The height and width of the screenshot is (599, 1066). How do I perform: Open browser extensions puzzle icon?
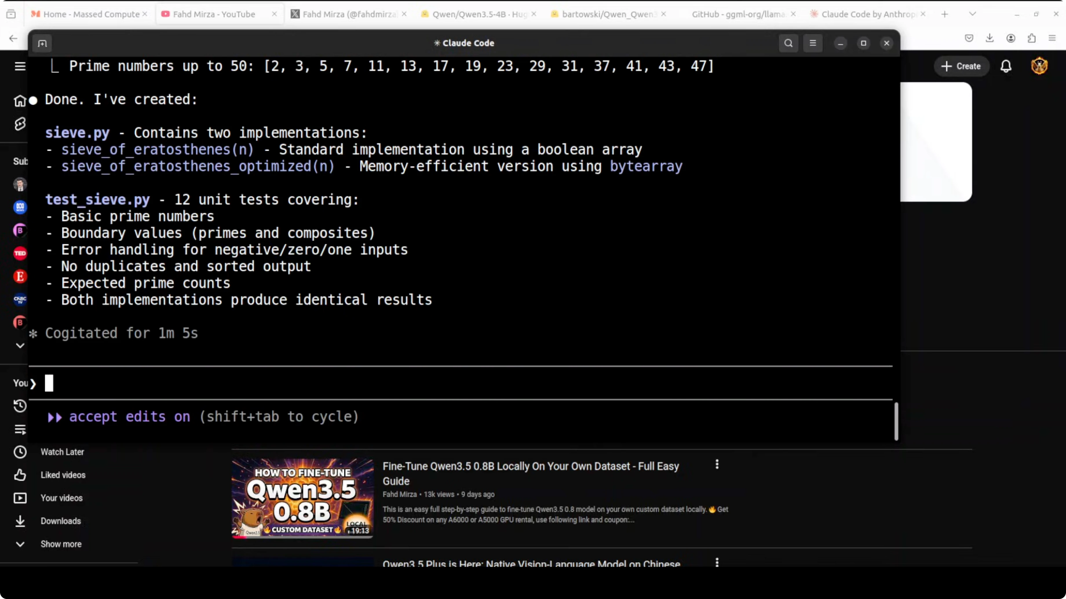click(1031, 38)
